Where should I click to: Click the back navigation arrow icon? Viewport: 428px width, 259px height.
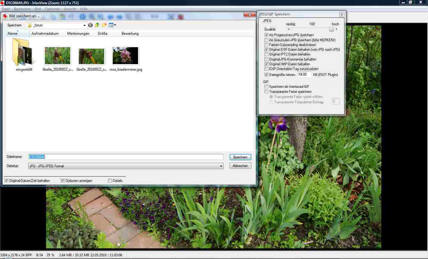[90, 25]
